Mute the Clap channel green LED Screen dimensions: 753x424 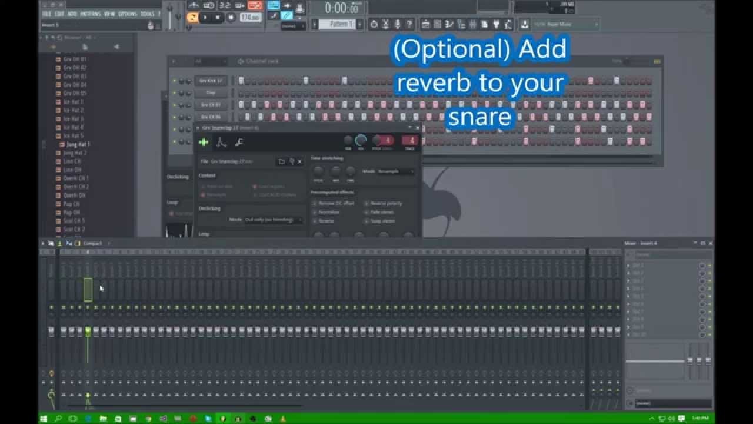click(x=174, y=93)
